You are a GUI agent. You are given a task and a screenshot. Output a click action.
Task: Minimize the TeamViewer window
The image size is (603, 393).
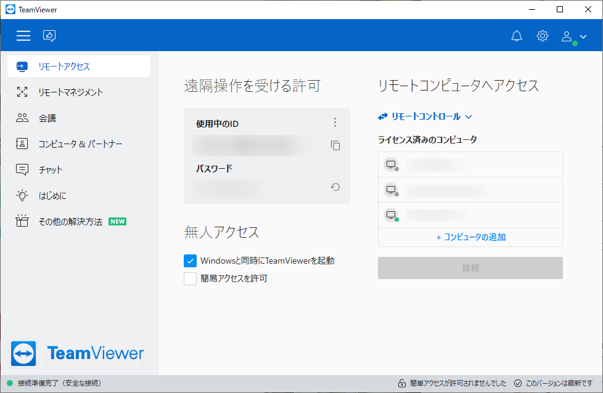(532, 10)
